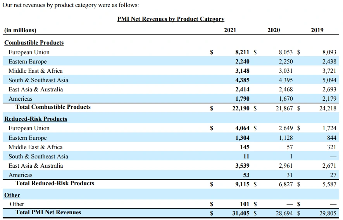
Task: Select the 1,790 Americas combustible value
Action: (242, 99)
